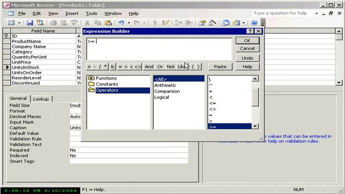Click the Save toolbar icon
Image resolution: width=345 pixels, height=194 pixels.
point(30,23)
